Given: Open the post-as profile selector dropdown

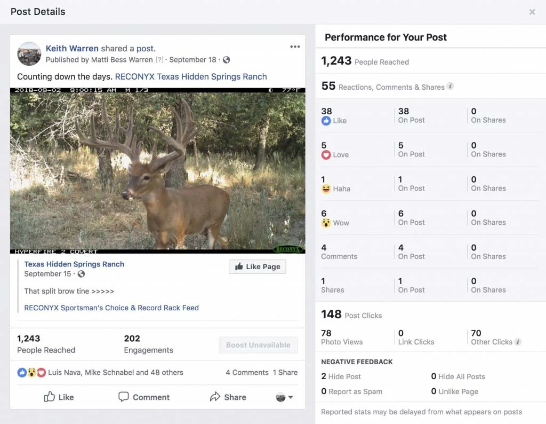Looking at the screenshot, I should pos(285,397).
